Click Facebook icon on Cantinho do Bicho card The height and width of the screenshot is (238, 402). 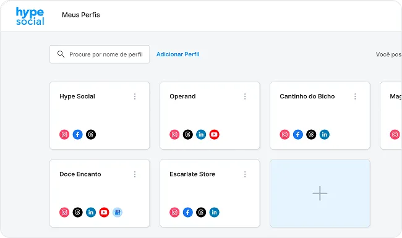click(x=298, y=135)
